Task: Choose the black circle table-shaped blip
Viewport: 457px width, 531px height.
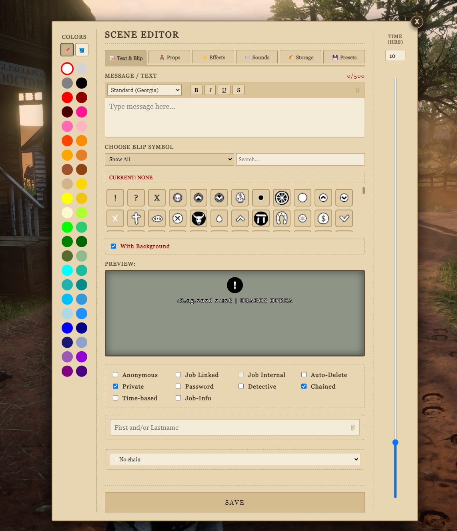Action: [261, 218]
